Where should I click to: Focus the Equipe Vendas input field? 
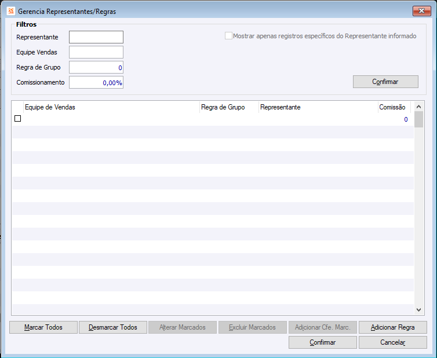(x=96, y=52)
